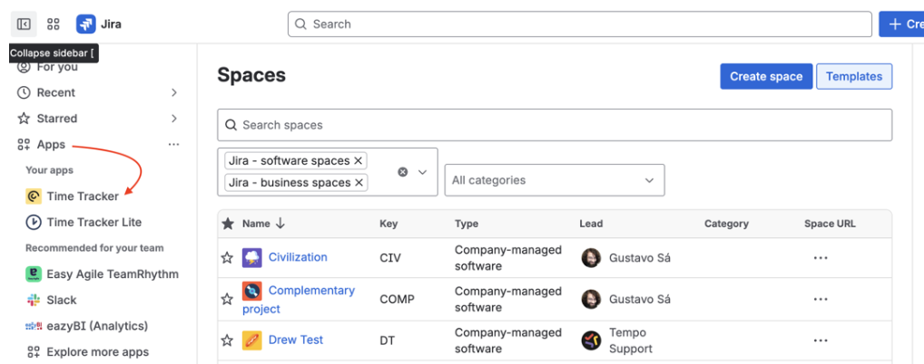Open Time Tracker Lite app
Viewport: 924px width, 364px height.
(93, 222)
